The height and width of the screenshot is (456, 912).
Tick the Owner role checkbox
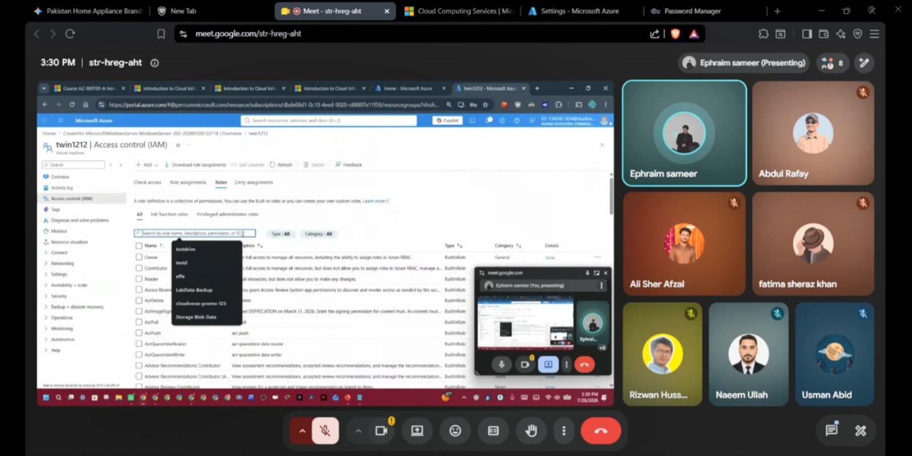pos(139,257)
